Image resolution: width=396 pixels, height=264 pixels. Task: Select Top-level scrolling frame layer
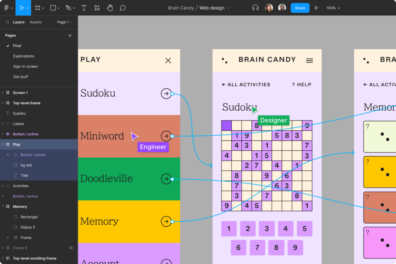tap(39, 258)
